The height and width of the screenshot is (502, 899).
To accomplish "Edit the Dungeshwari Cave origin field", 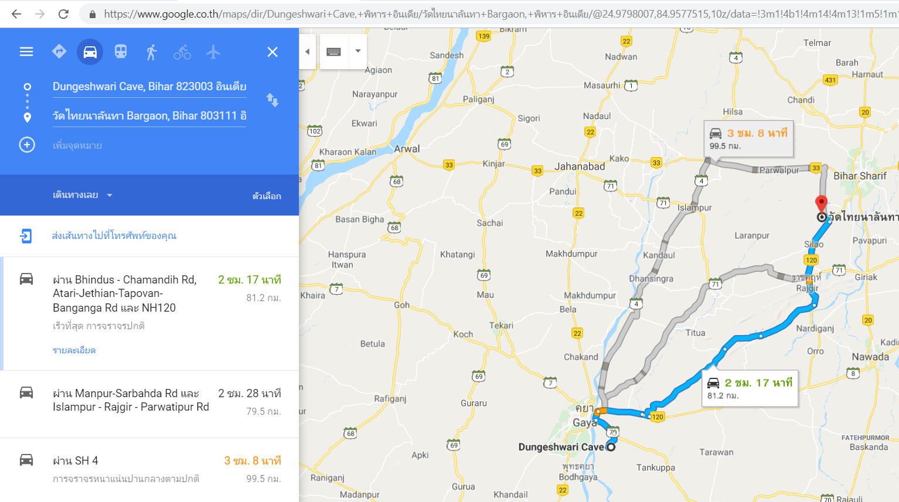I will 149,87.
